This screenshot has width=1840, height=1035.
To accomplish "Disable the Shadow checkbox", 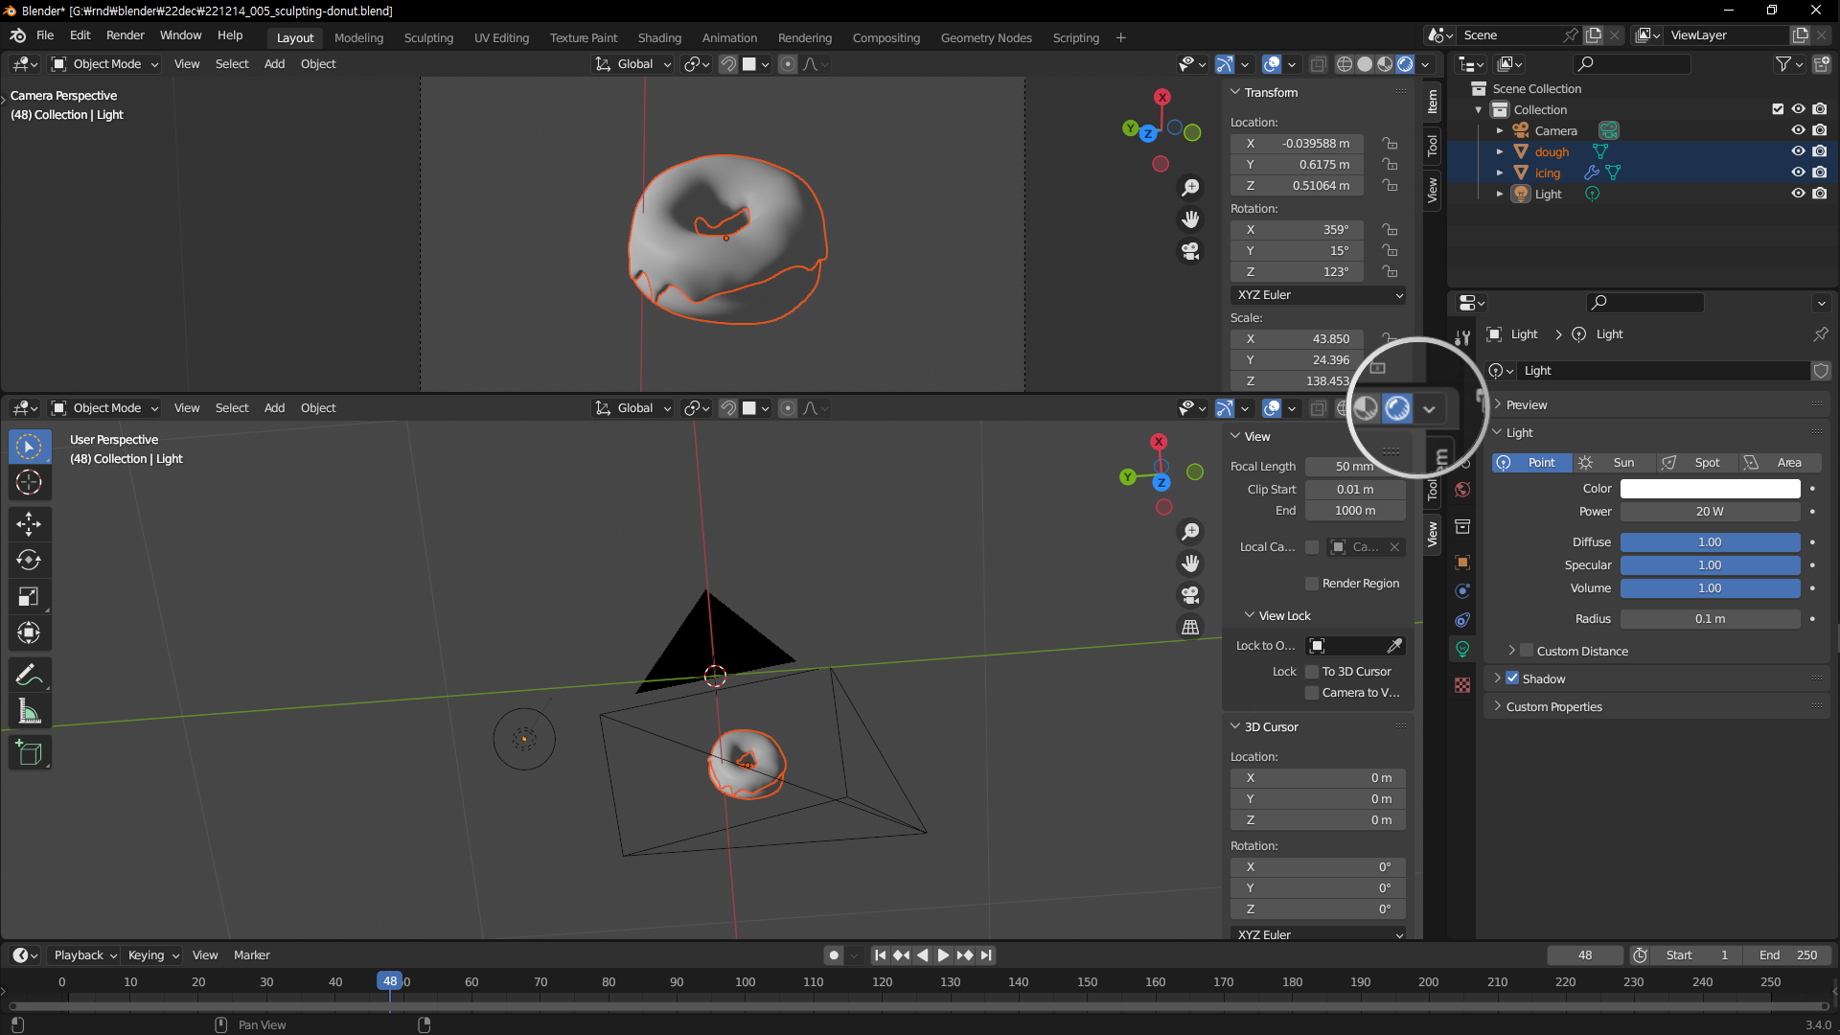I will coord(1512,678).
